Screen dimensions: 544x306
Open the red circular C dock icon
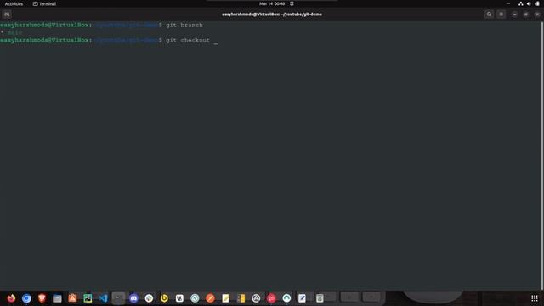point(271,298)
